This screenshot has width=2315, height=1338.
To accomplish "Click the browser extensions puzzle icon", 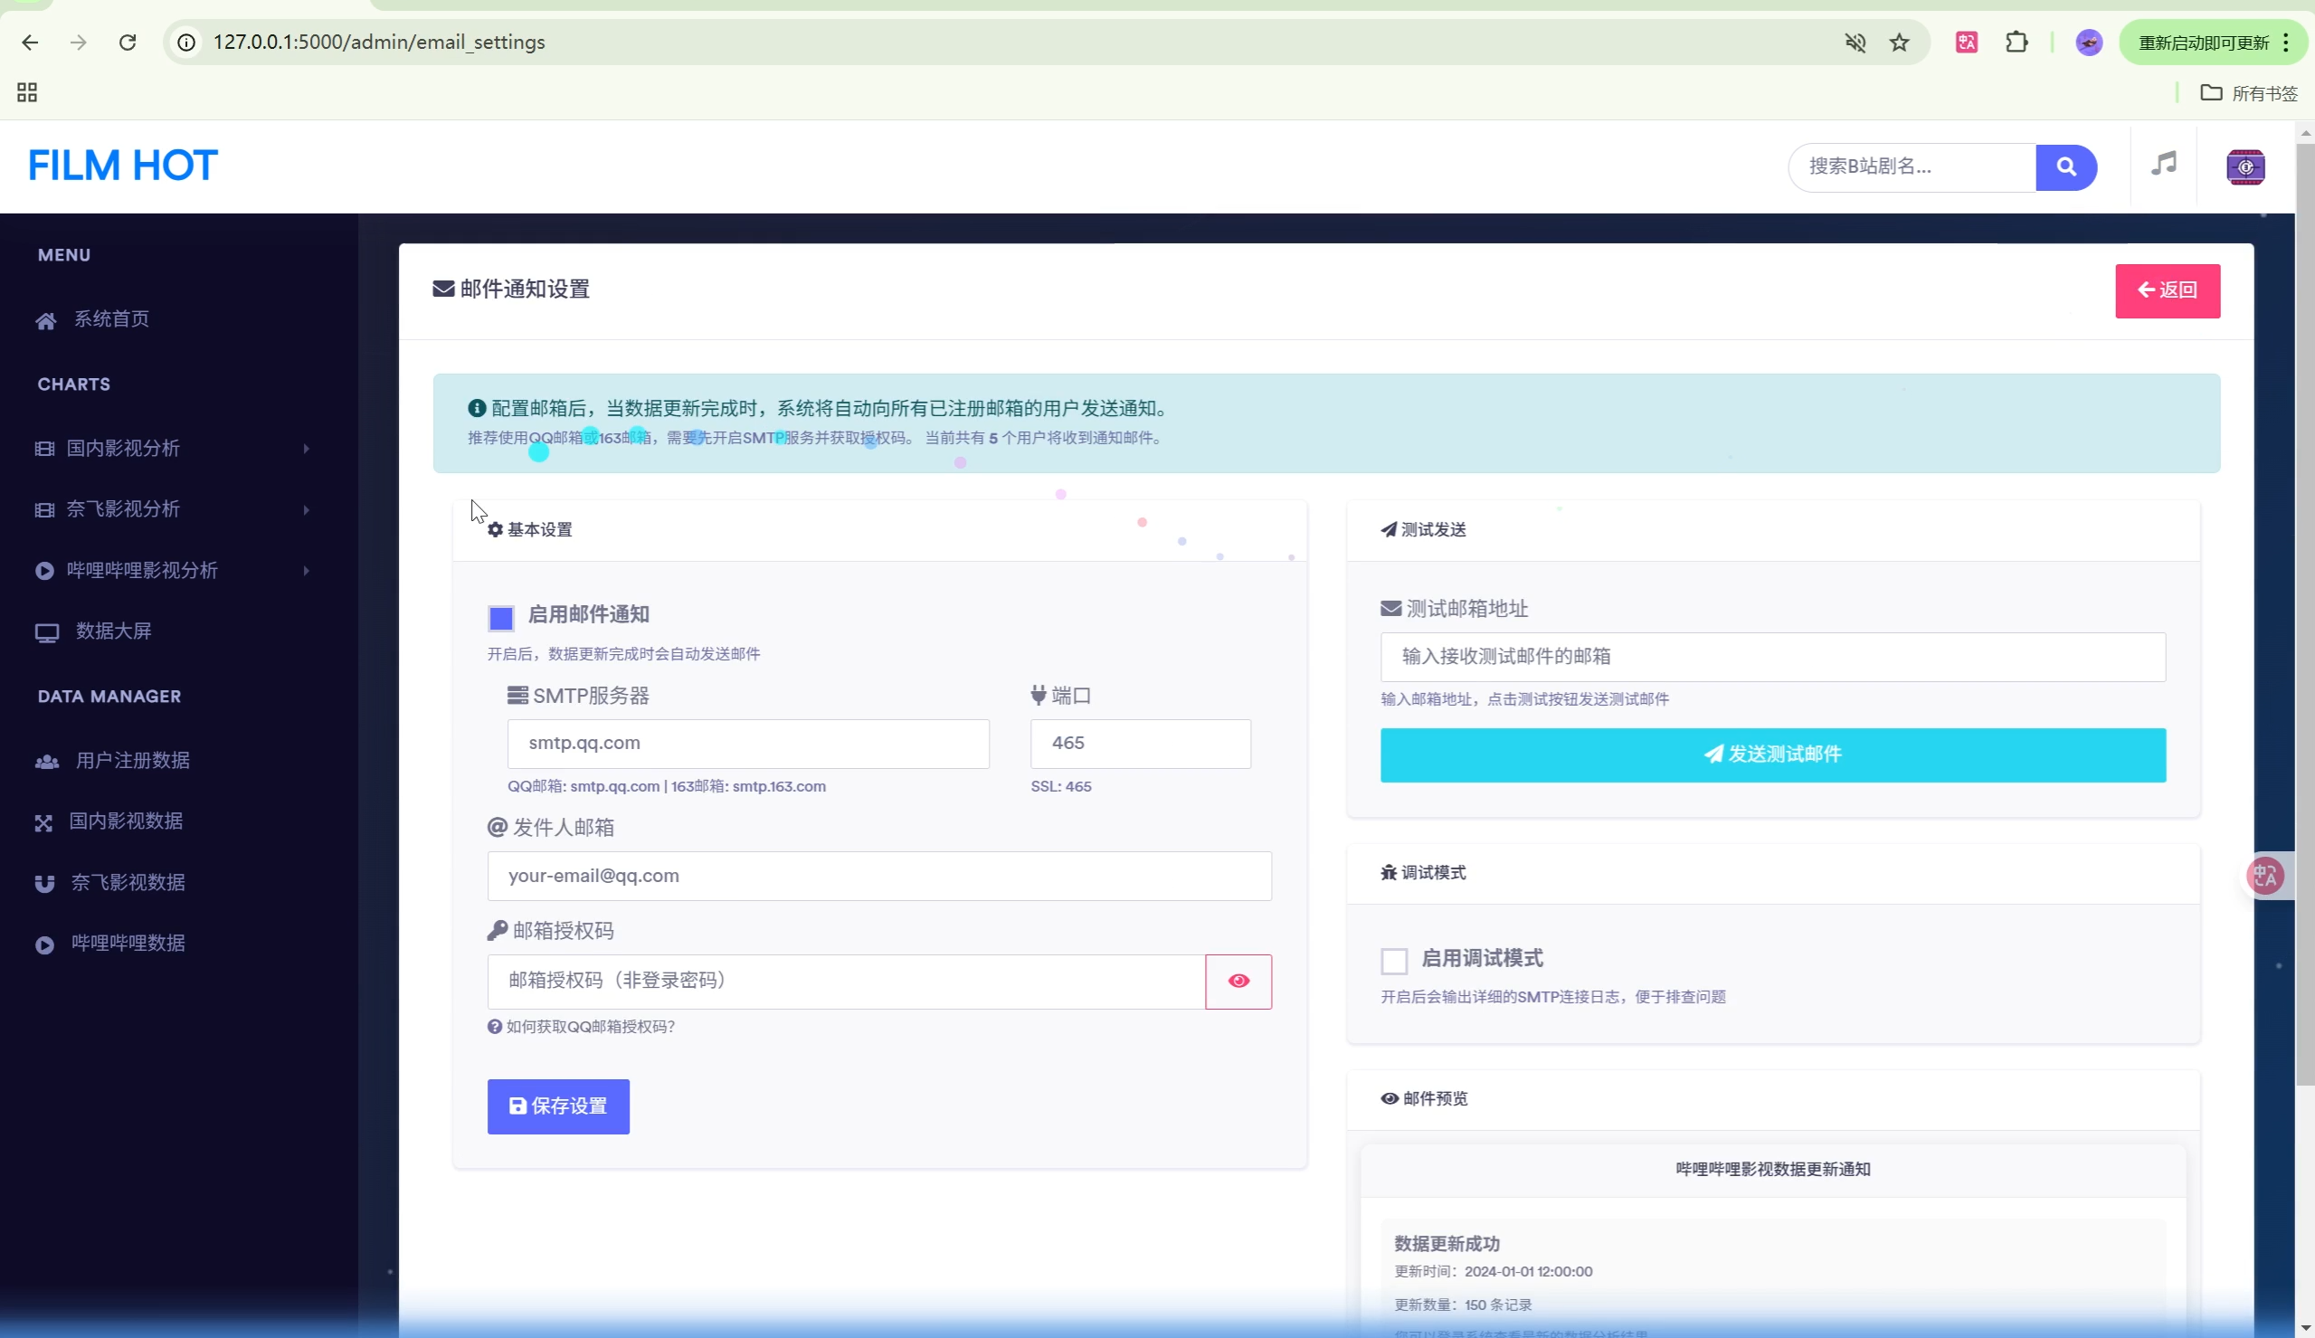I will point(2016,43).
